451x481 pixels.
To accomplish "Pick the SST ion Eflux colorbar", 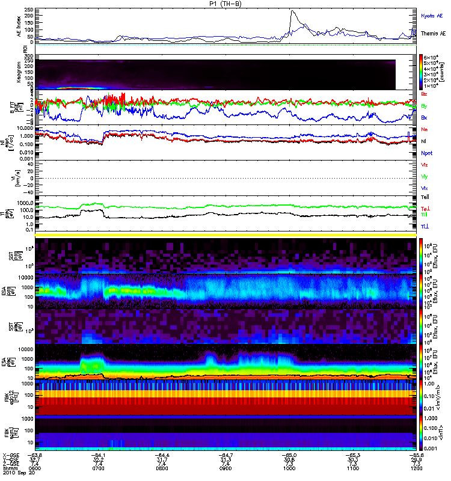I will tap(421, 256).
